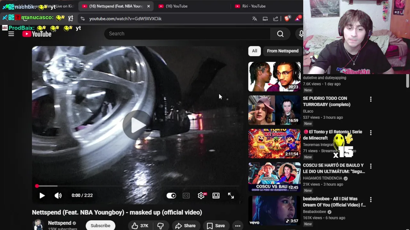Image resolution: width=410 pixels, height=230 pixels.
Task: Click the search magnifier button
Action: coord(280,34)
